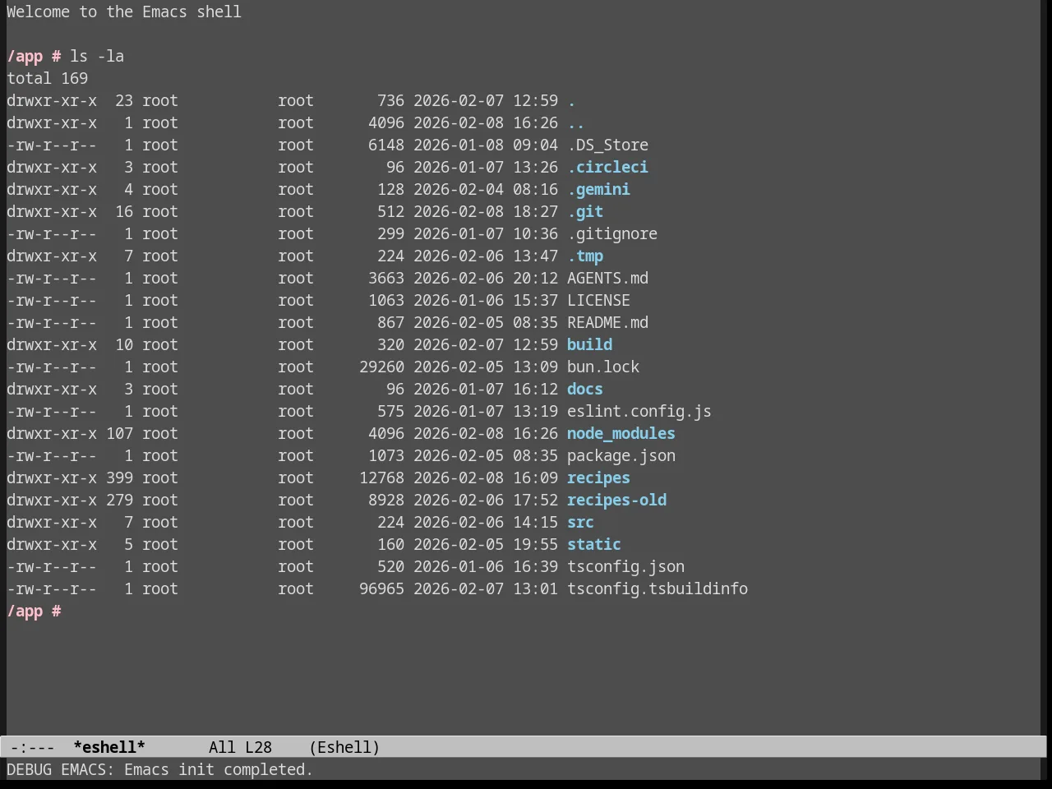
Task: Click the src directory entry
Action: [580, 522]
